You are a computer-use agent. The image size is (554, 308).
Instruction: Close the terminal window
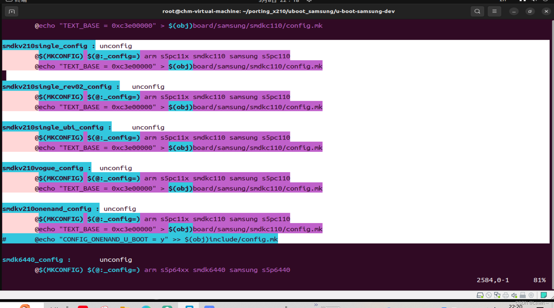pyautogui.click(x=546, y=12)
